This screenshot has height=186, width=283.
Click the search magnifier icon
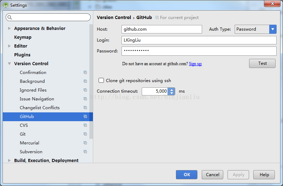pos(10,17)
